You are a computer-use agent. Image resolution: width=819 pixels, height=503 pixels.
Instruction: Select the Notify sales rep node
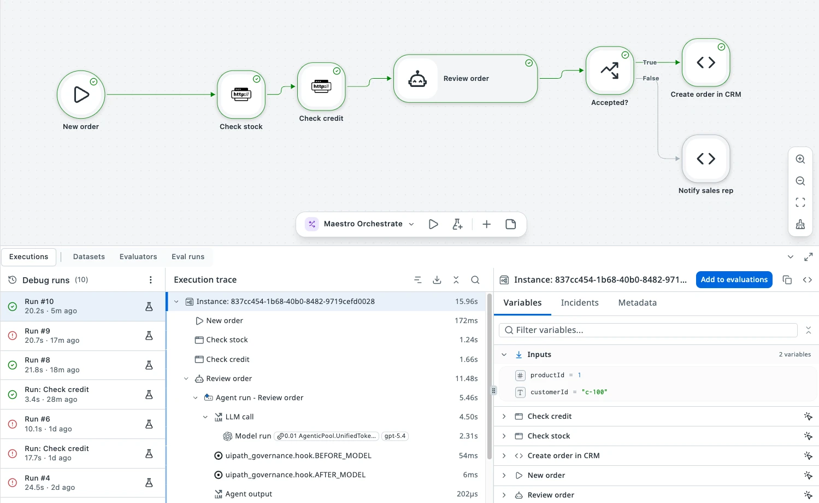pyautogui.click(x=706, y=159)
